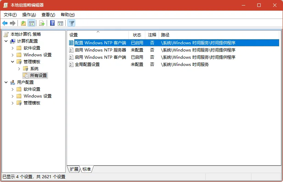
Task: Maximize the 本地组策略编辑器 window
Action: [259, 5]
